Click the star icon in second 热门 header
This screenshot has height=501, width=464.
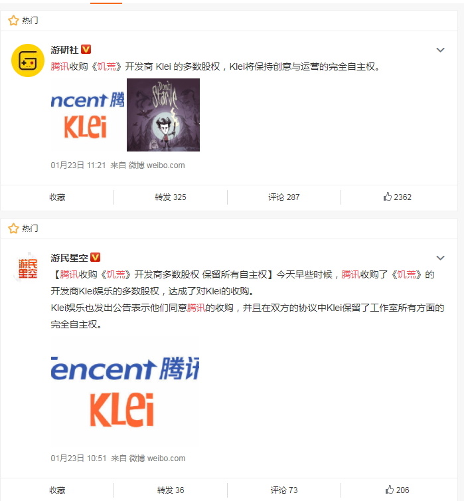point(13,229)
